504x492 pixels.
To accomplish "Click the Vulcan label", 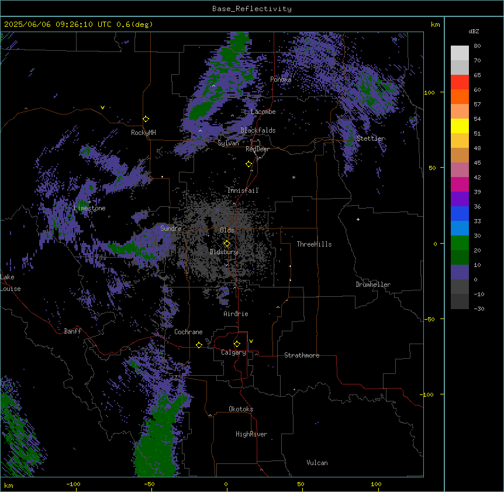I will tap(317, 463).
